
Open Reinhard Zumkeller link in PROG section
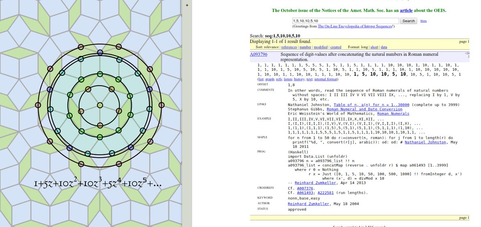pyautogui.click(x=315, y=183)
